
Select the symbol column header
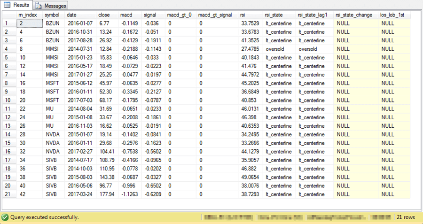(54, 15)
